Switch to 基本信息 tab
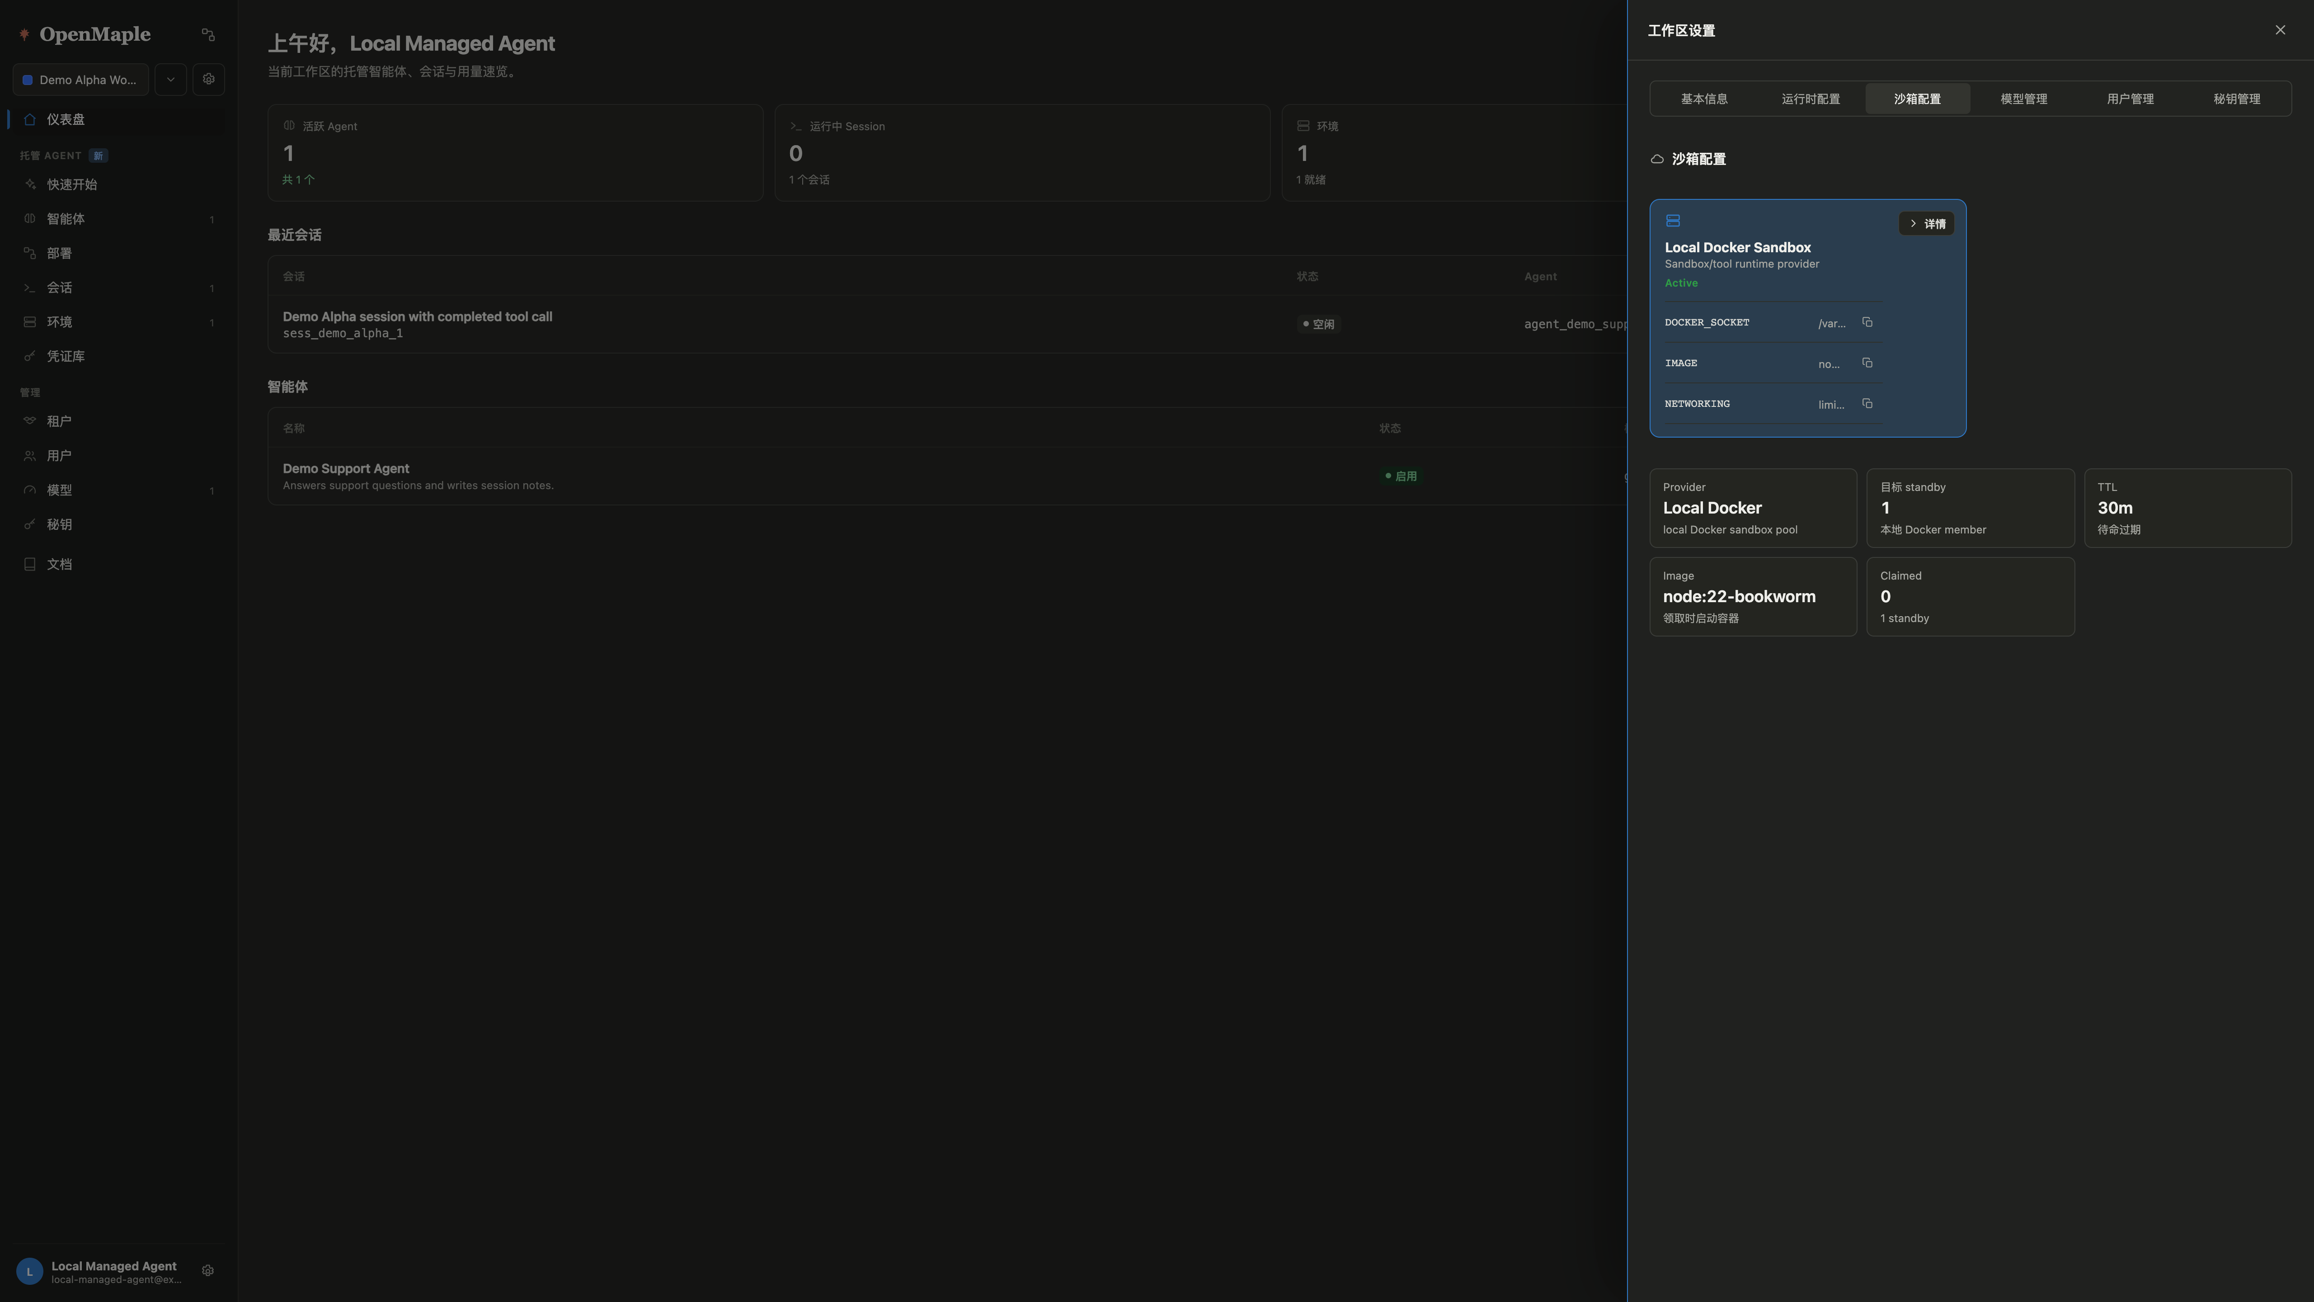 [1704, 99]
